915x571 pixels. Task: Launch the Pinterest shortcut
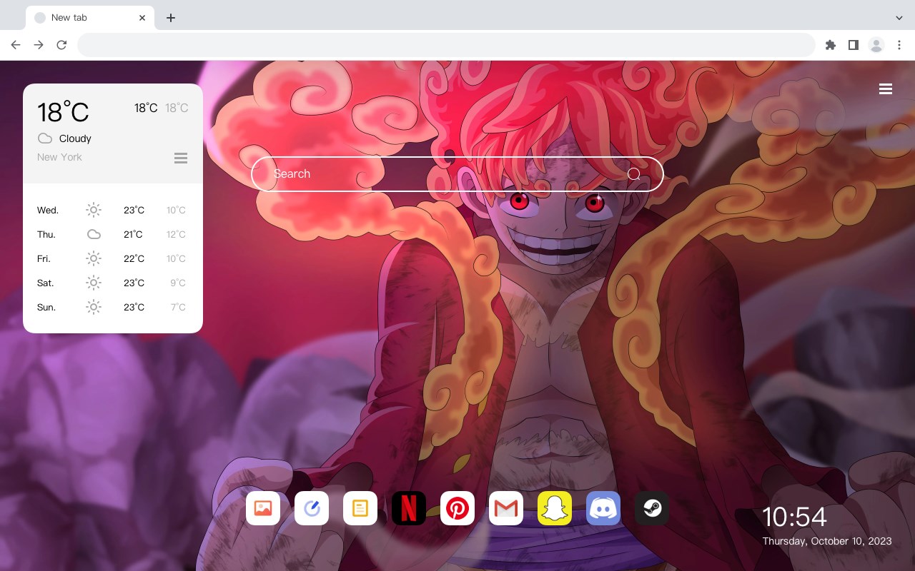point(457,508)
